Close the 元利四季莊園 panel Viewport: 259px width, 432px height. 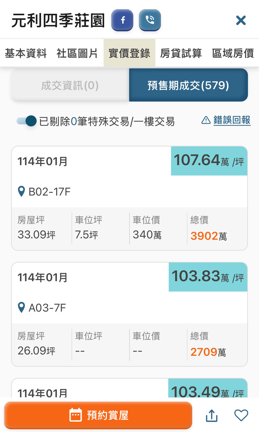[241, 21]
